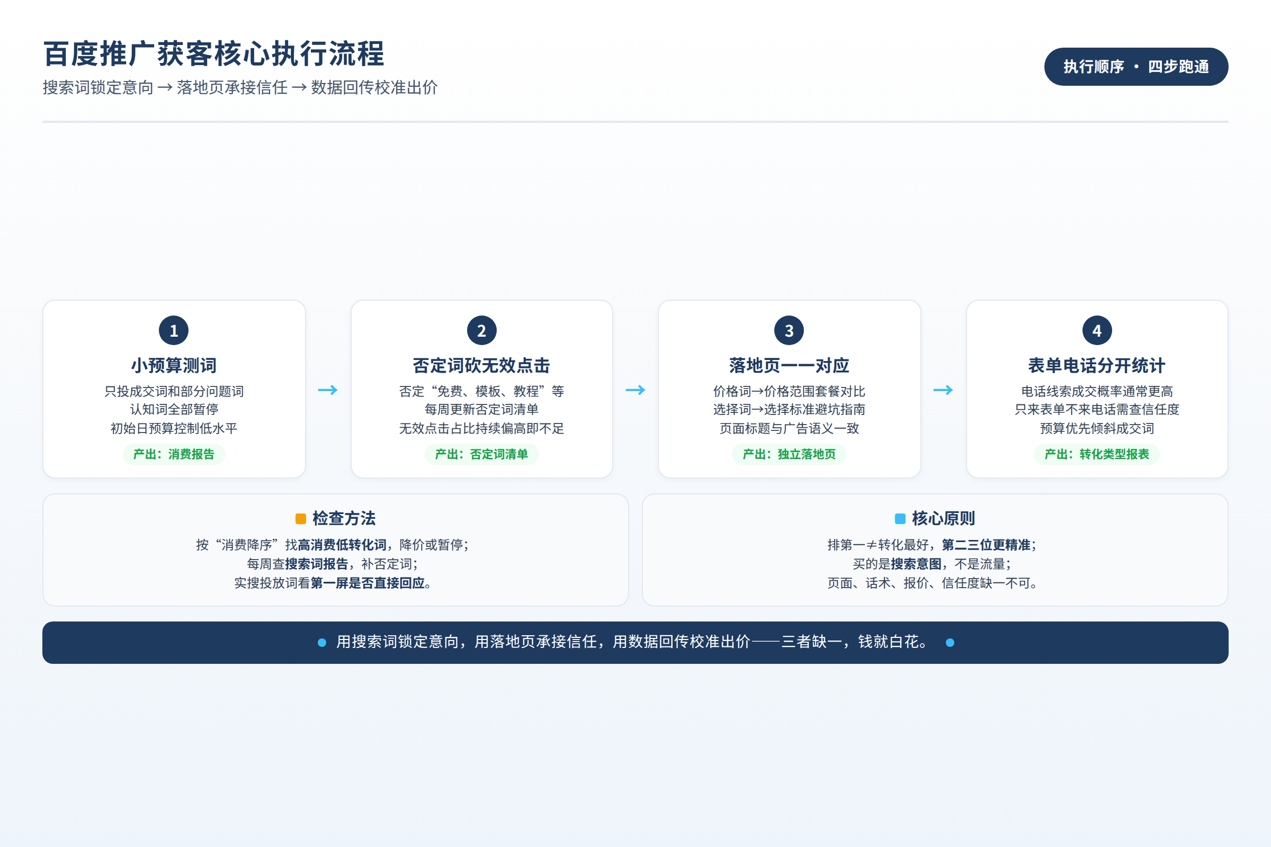Click the arrow between steps 1 and 2

328,390
